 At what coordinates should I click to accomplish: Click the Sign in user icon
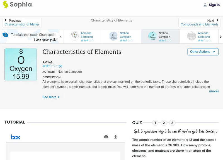(205, 5)
